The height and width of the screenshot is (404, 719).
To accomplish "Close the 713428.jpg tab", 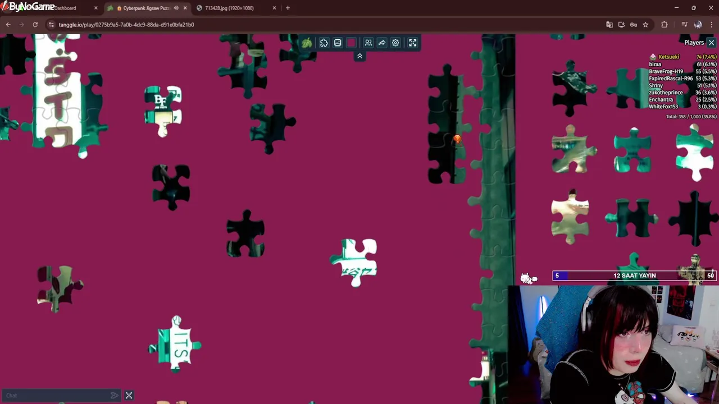I will (274, 8).
